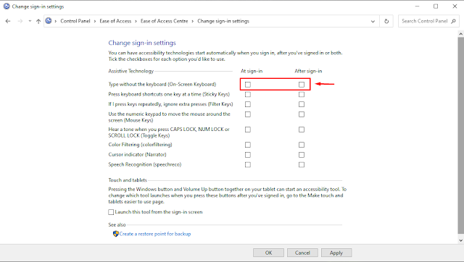Click the 'After sign-in' column header

(x=308, y=71)
